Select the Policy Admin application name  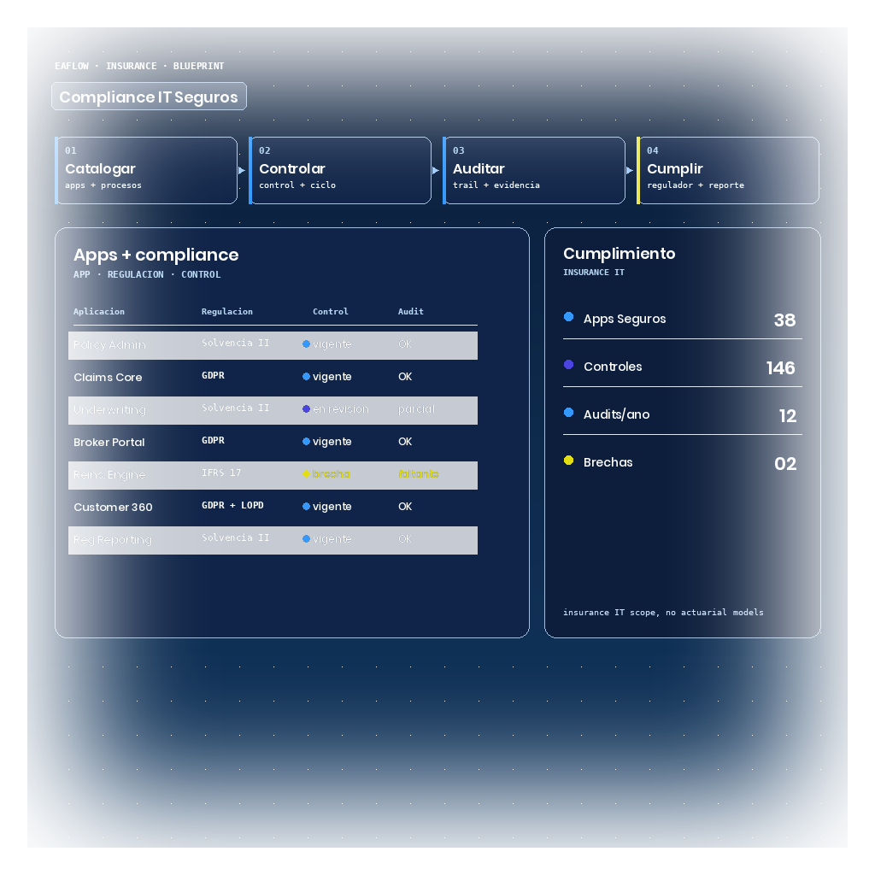pyautogui.click(x=109, y=345)
